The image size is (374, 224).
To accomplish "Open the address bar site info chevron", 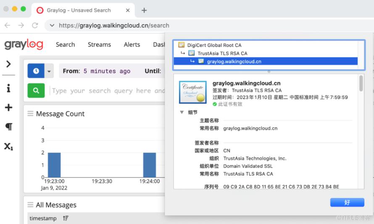I will (x=52, y=25).
